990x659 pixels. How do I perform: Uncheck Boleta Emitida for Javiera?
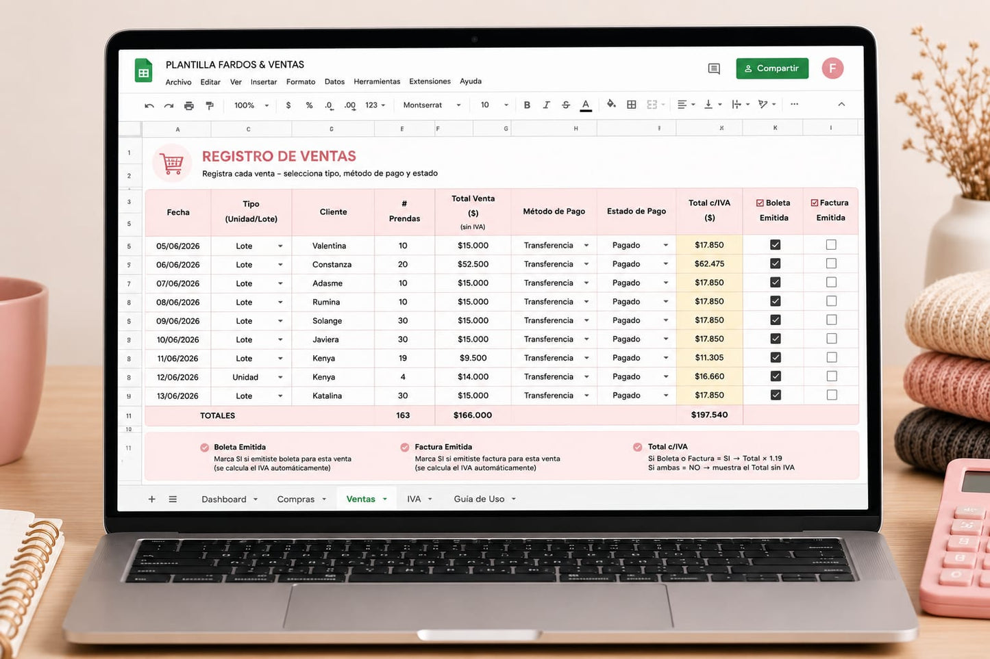pyautogui.click(x=775, y=339)
